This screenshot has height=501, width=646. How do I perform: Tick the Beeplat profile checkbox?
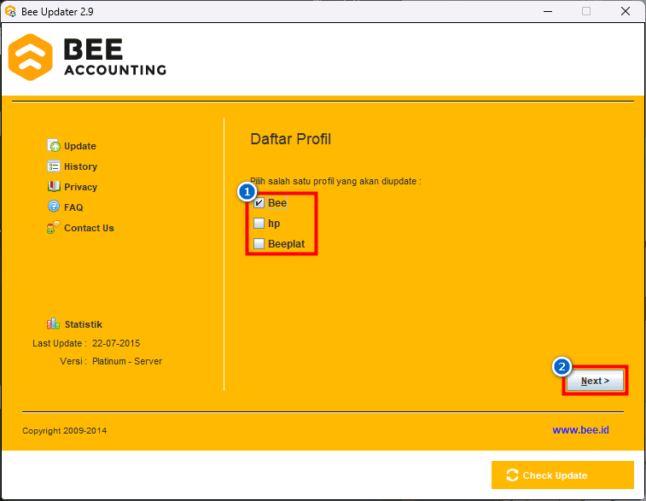click(259, 243)
